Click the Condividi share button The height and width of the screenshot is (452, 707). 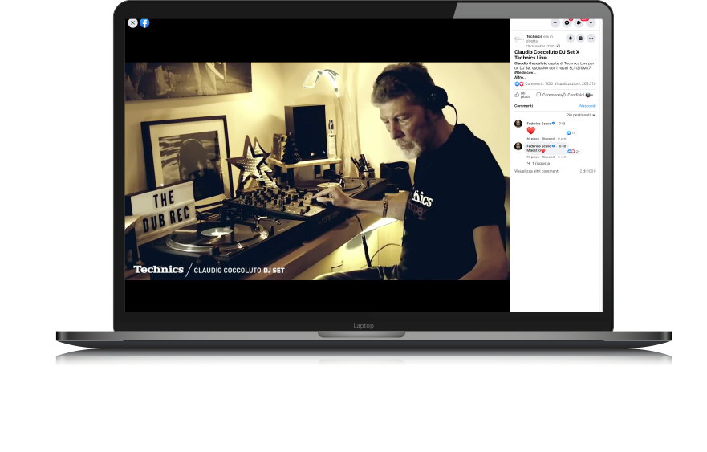(x=574, y=95)
